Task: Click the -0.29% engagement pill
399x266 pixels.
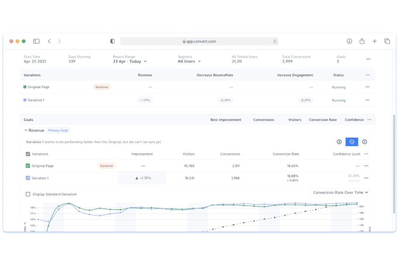Action: point(306,100)
